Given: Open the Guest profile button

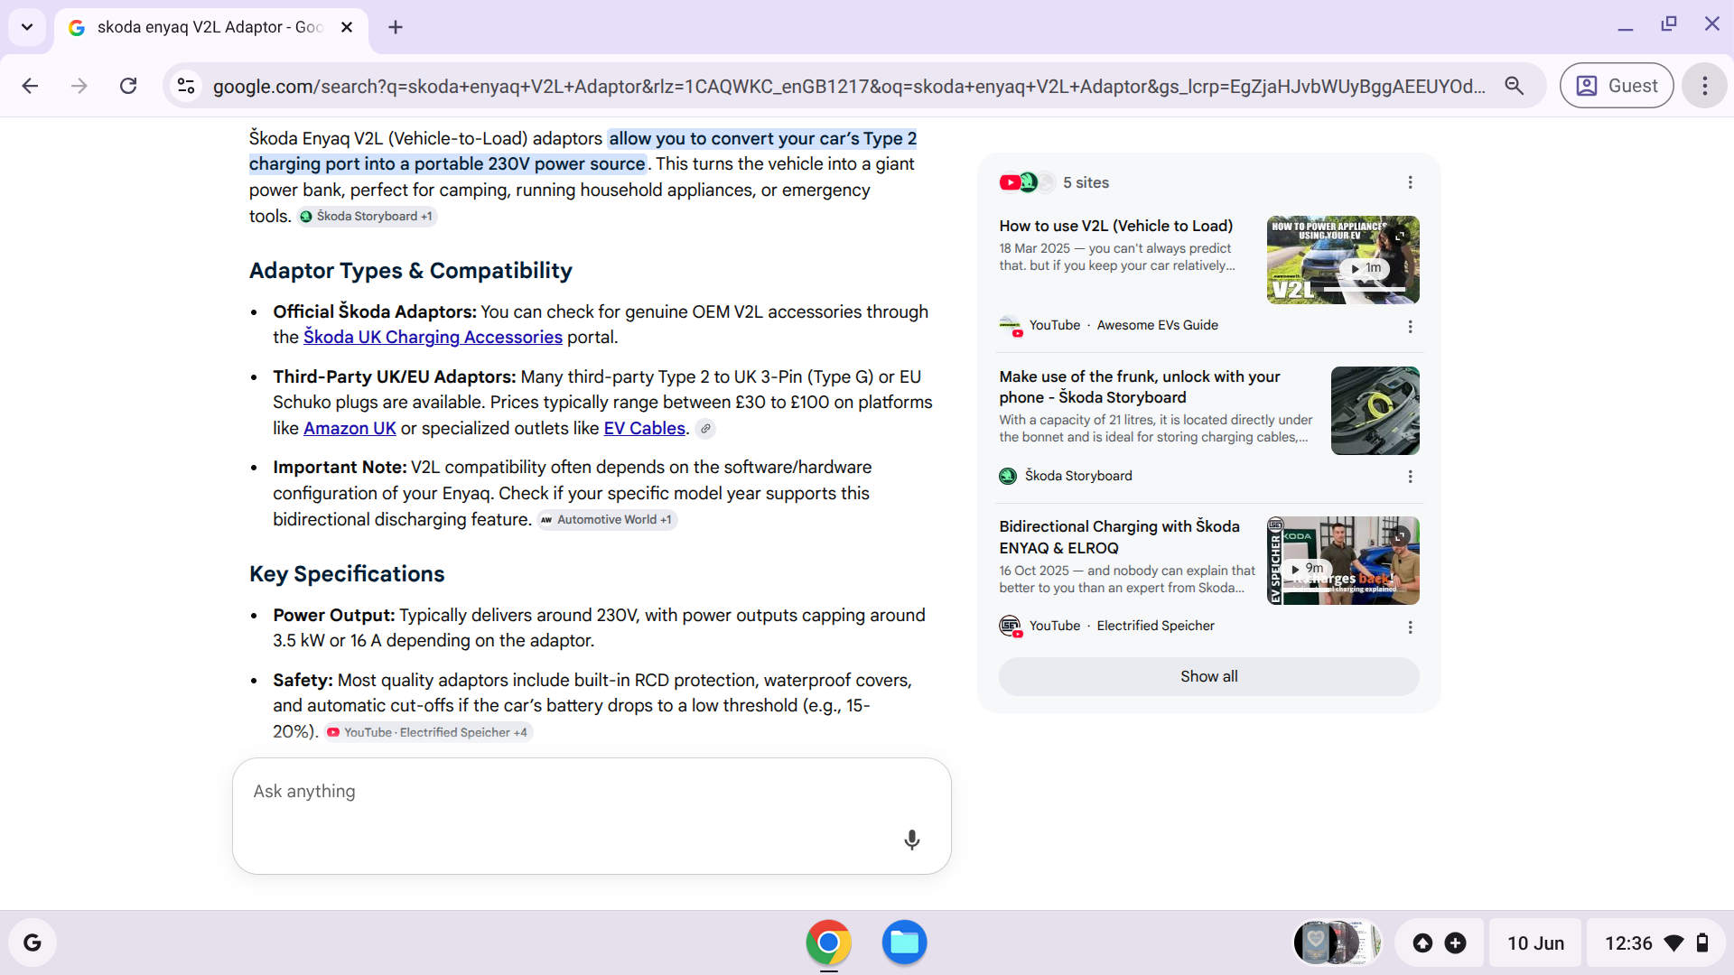Looking at the screenshot, I should pyautogui.click(x=1617, y=86).
